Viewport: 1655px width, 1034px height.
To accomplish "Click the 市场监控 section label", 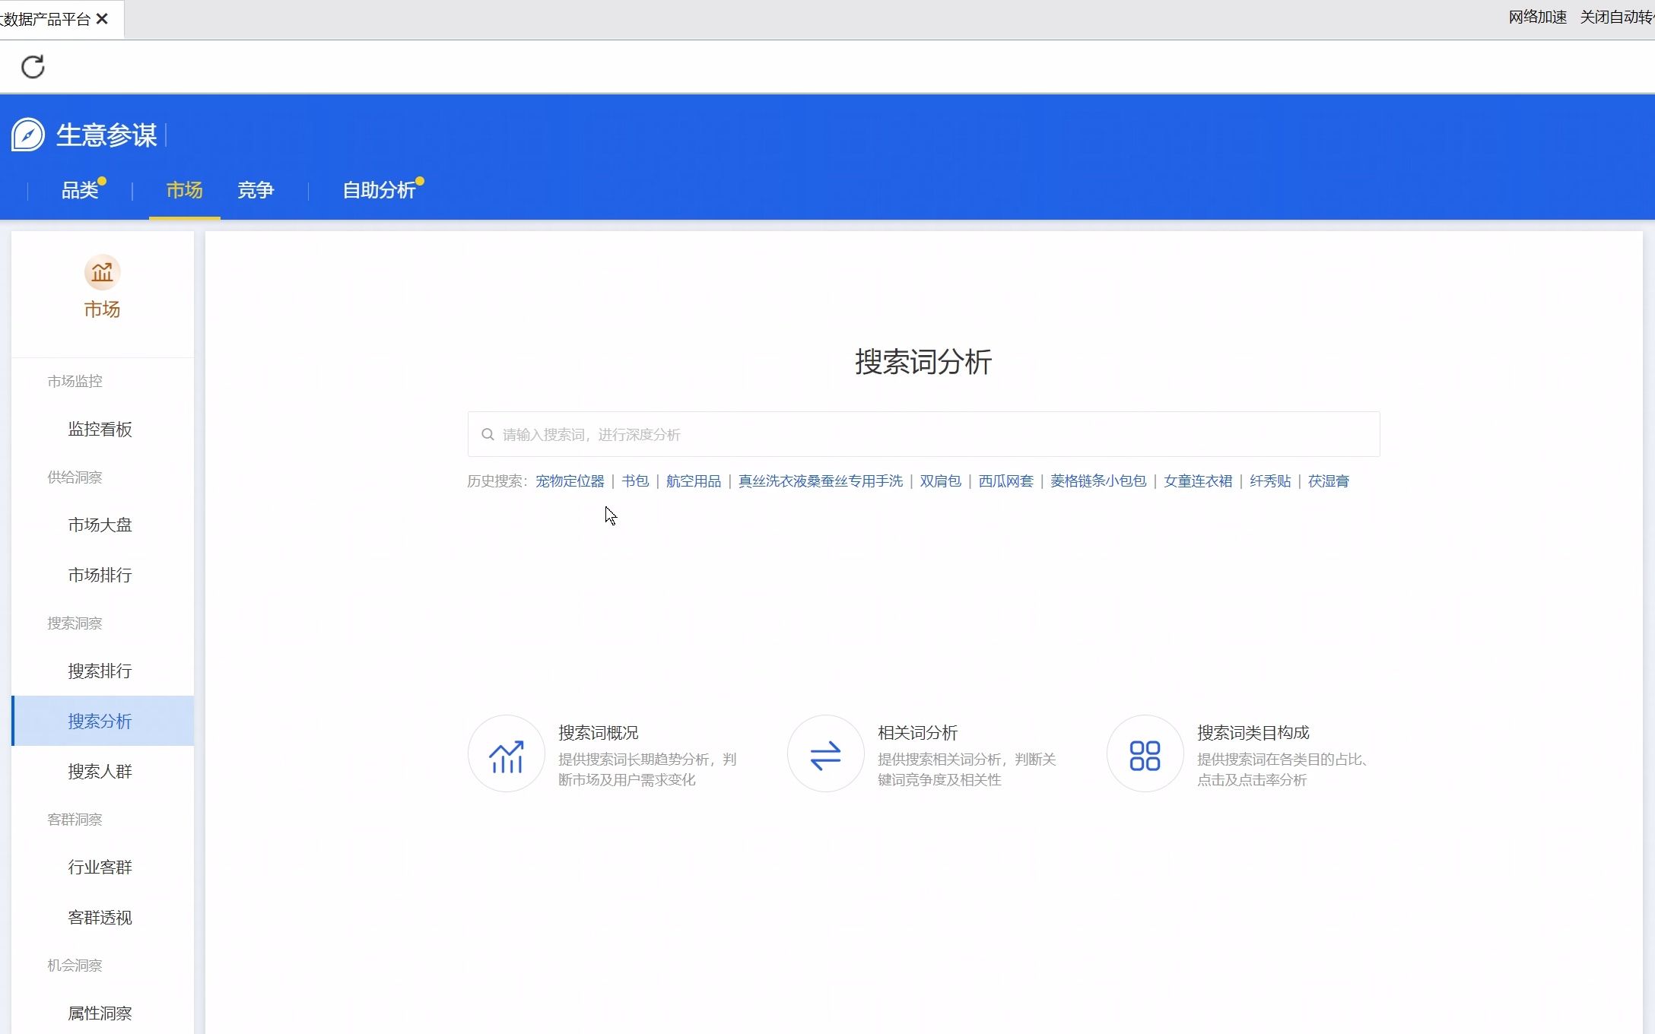I will (x=75, y=381).
